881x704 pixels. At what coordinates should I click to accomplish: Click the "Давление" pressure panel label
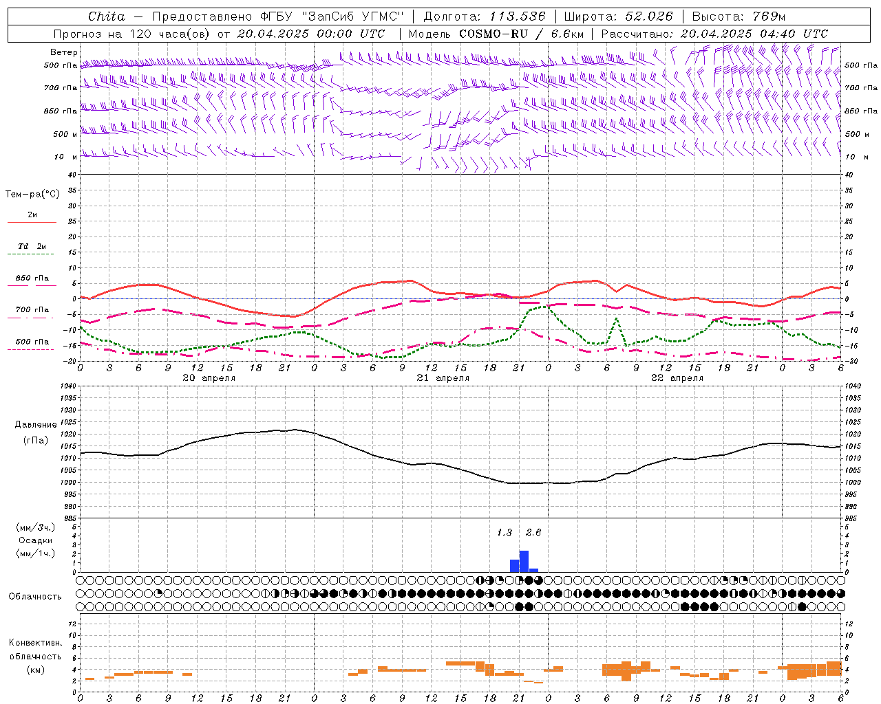[x=35, y=425]
